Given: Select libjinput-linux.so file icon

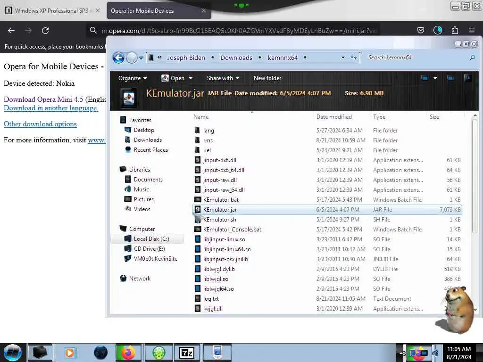Looking at the screenshot, I should [198, 239].
